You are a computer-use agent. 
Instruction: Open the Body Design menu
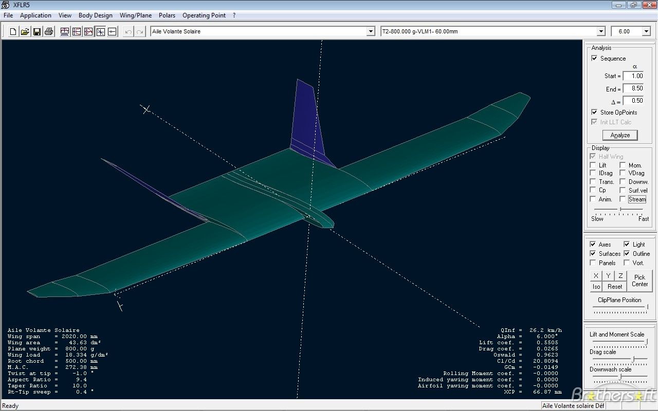pyautogui.click(x=96, y=15)
